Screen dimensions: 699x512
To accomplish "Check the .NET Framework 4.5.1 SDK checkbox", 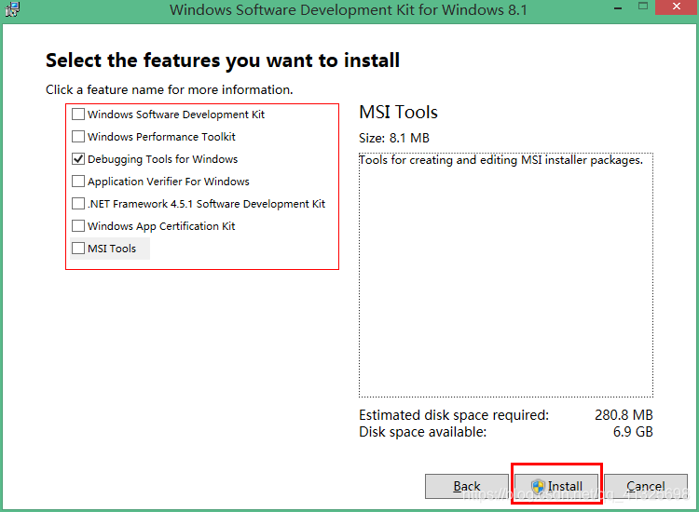I will click(x=78, y=204).
